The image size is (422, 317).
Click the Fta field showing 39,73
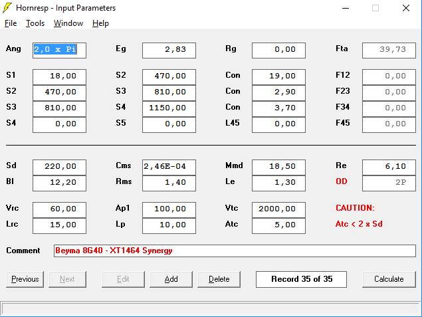[389, 51]
